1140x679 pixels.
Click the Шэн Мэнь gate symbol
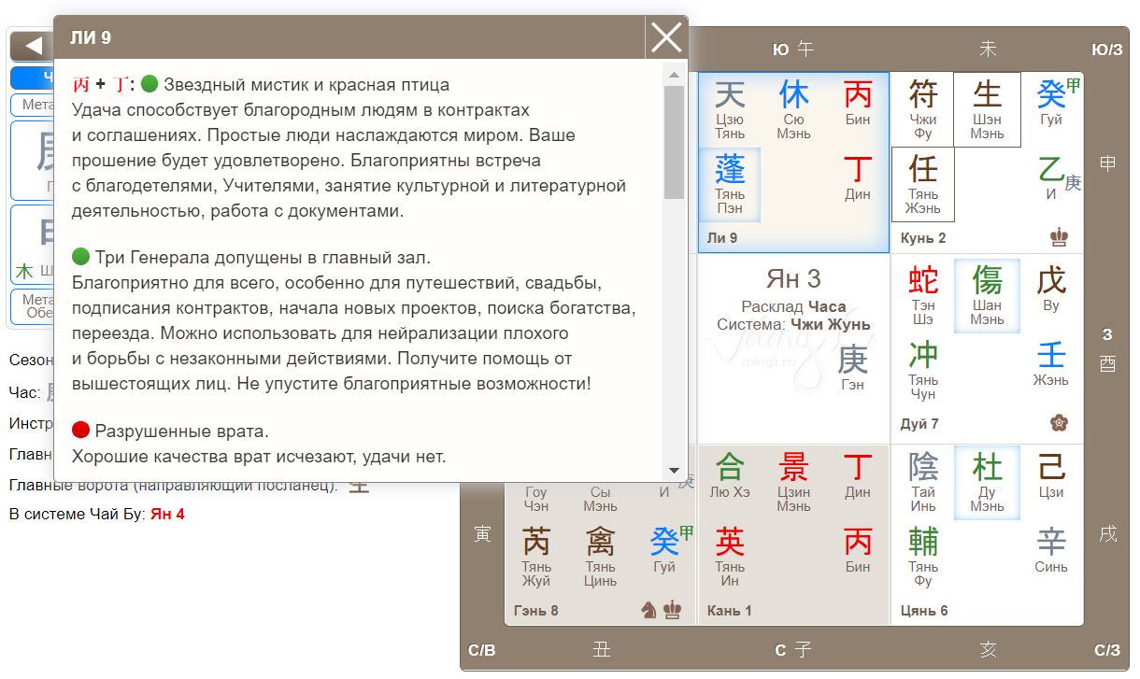(987, 108)
